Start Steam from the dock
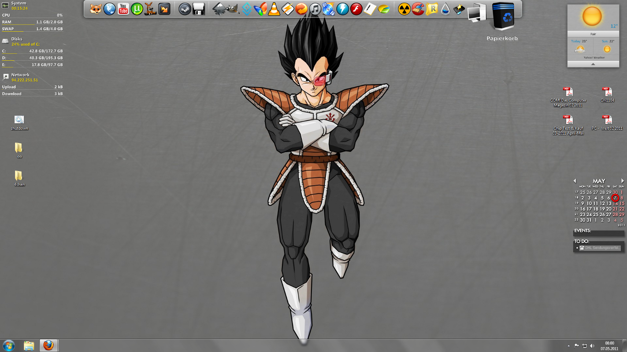627x352 pixels. (x=185, y=9)
